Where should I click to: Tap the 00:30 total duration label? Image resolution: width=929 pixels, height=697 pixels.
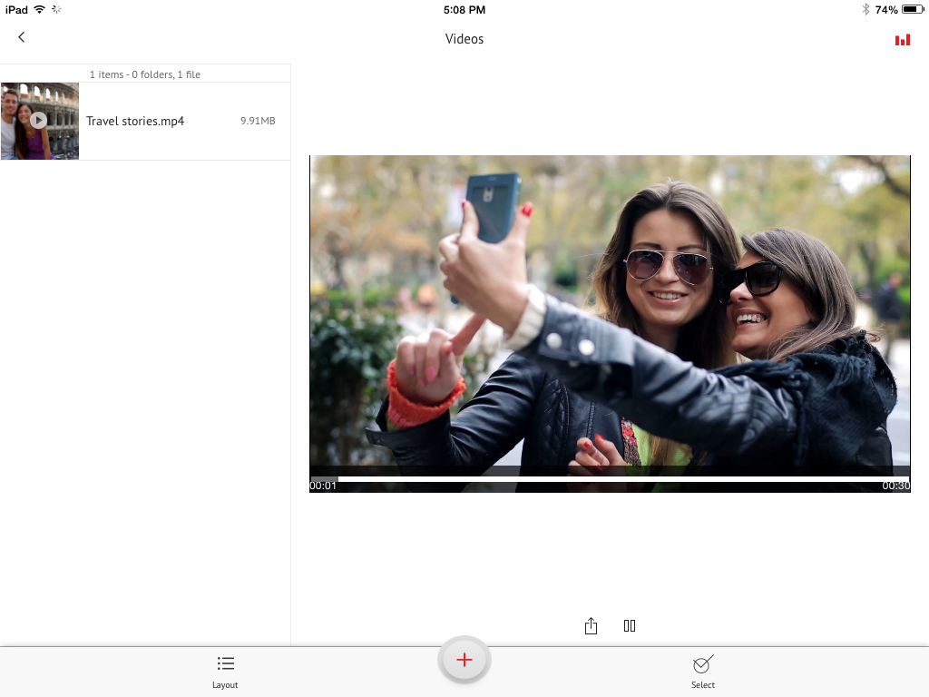[x=895, y=486]
